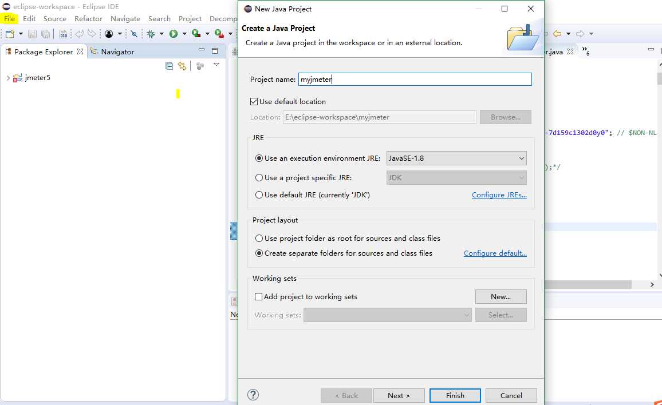This screenshot has height=405, width=662.
Task: Click the Run External Tools toolbox icon
Action: pyautogui.click(x=219, y=33)
